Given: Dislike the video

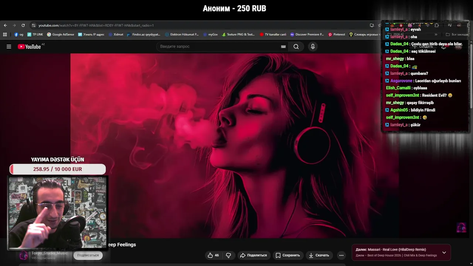Looking at the screenshot, I should [x=228, y=255].
